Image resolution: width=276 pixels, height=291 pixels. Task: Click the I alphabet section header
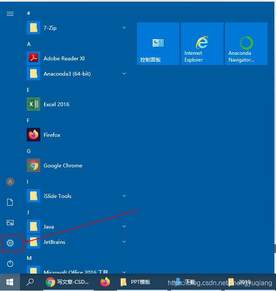[28, 182]
